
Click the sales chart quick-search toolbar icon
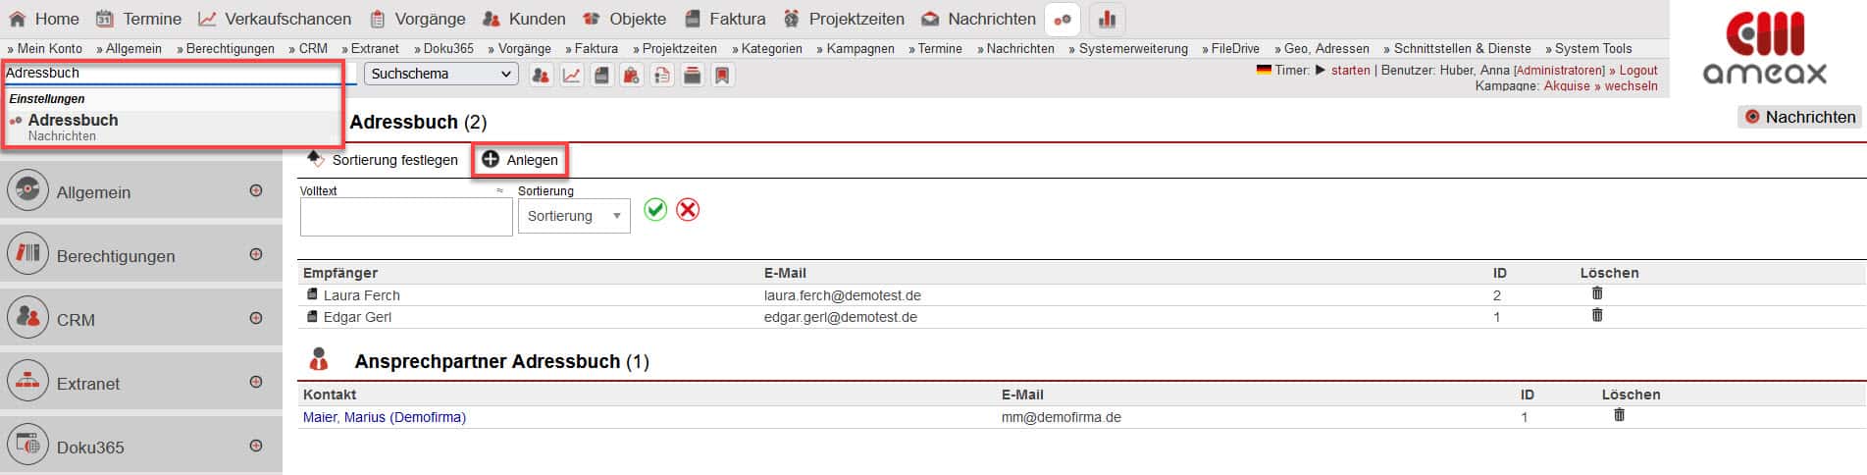571,75
